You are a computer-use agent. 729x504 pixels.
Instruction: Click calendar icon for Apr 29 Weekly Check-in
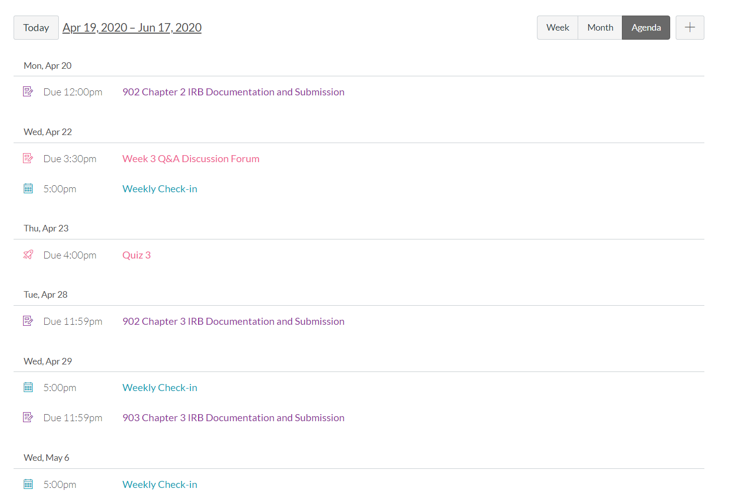pos(28,387)
